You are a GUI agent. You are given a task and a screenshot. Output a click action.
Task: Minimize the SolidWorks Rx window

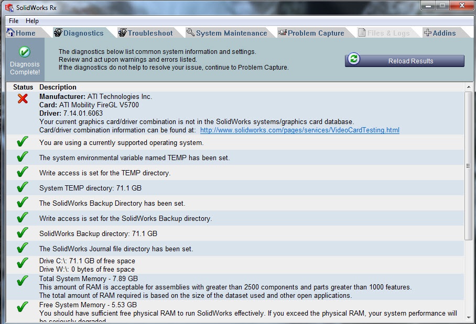click(428, 6)
